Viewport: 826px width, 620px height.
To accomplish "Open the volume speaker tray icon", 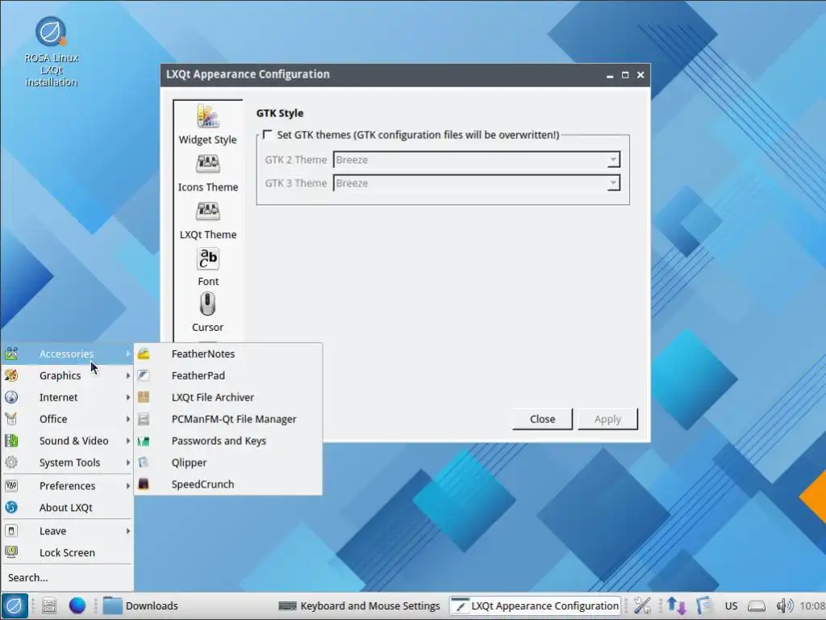I will click(784, 605).
